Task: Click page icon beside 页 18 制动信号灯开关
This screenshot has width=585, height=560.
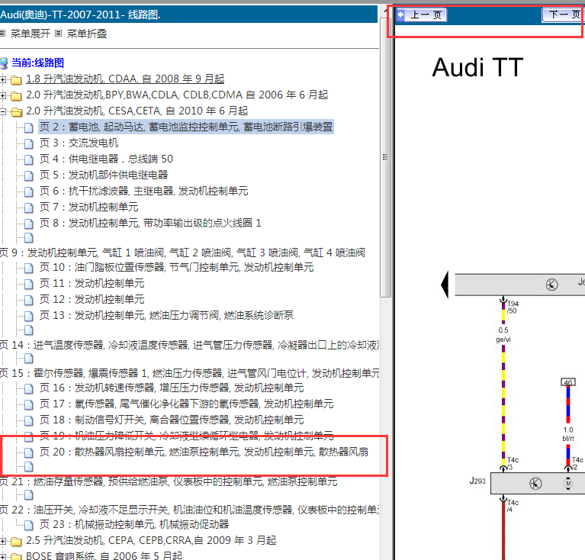Action: click(x=29, y=420)
